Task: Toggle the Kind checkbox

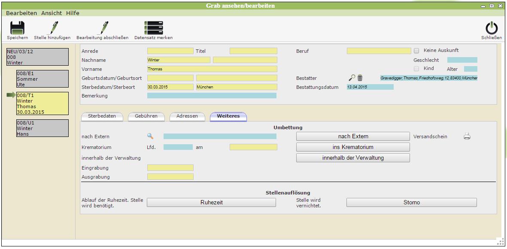Action: [x=416, y=69]
